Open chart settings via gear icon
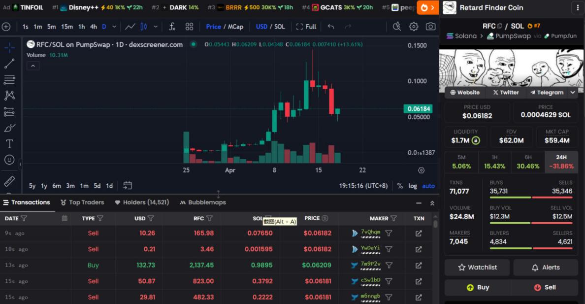The height and width of the screenshot is (304, 585). tap(414, 27)
